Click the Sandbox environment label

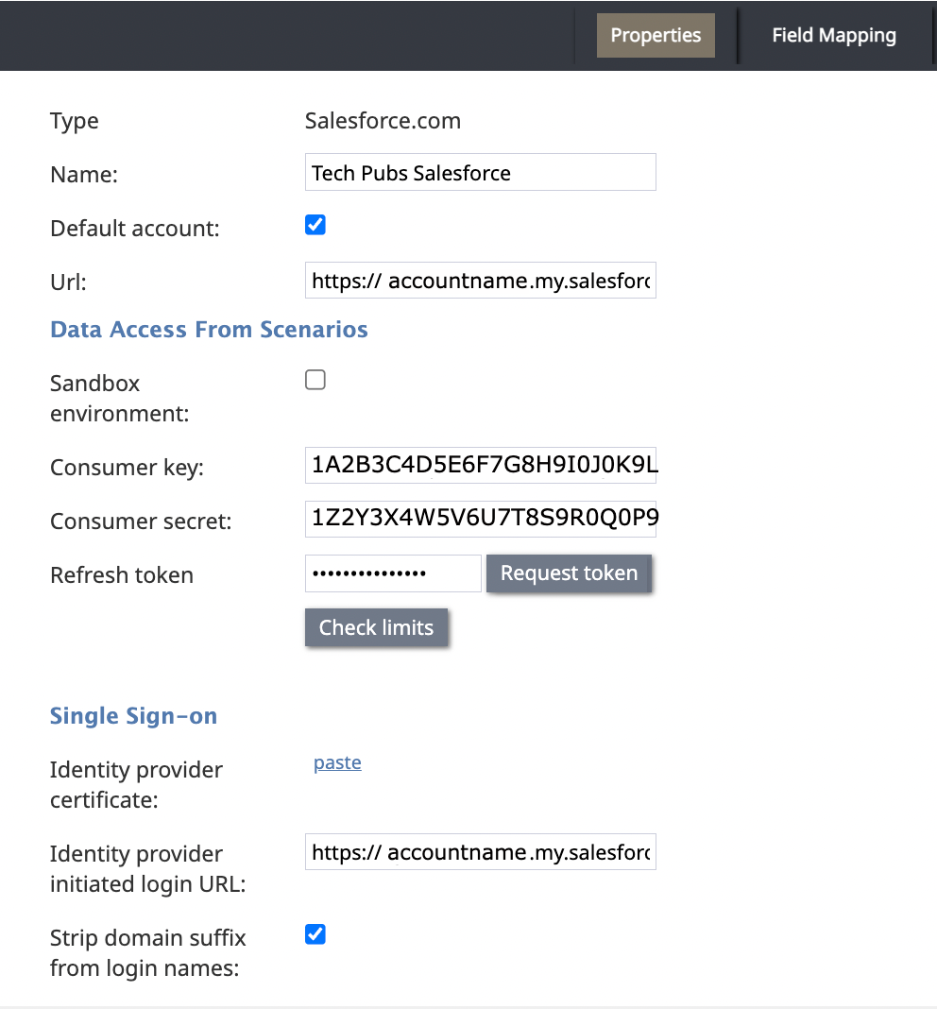pos(120,399)
